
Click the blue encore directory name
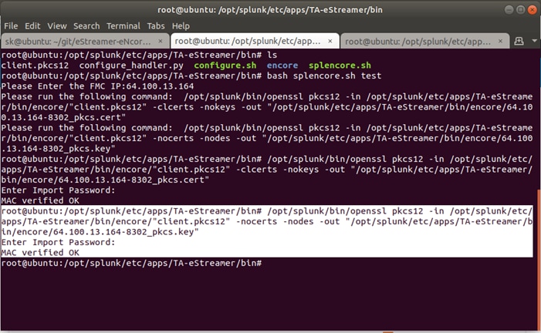[282, 66]
